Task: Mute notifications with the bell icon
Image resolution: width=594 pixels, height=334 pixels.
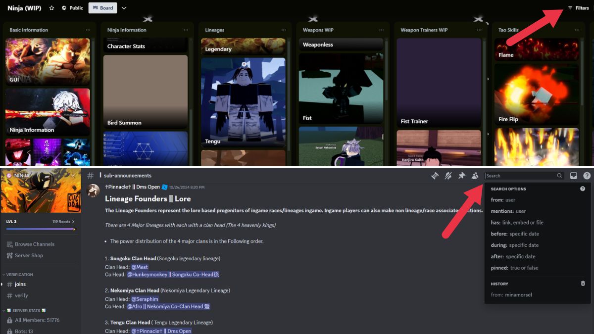Action: pos(448,176)
